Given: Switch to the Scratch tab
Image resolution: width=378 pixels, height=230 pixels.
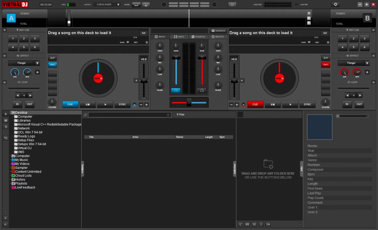Looking at the screenshot, I should (198, 37).
